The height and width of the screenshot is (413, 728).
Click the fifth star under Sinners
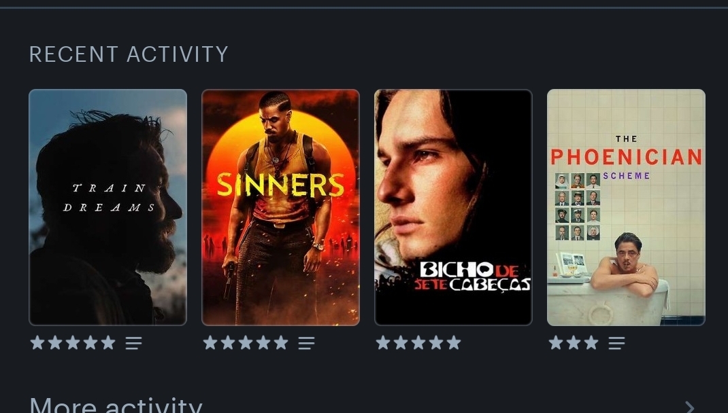point(281,342)
